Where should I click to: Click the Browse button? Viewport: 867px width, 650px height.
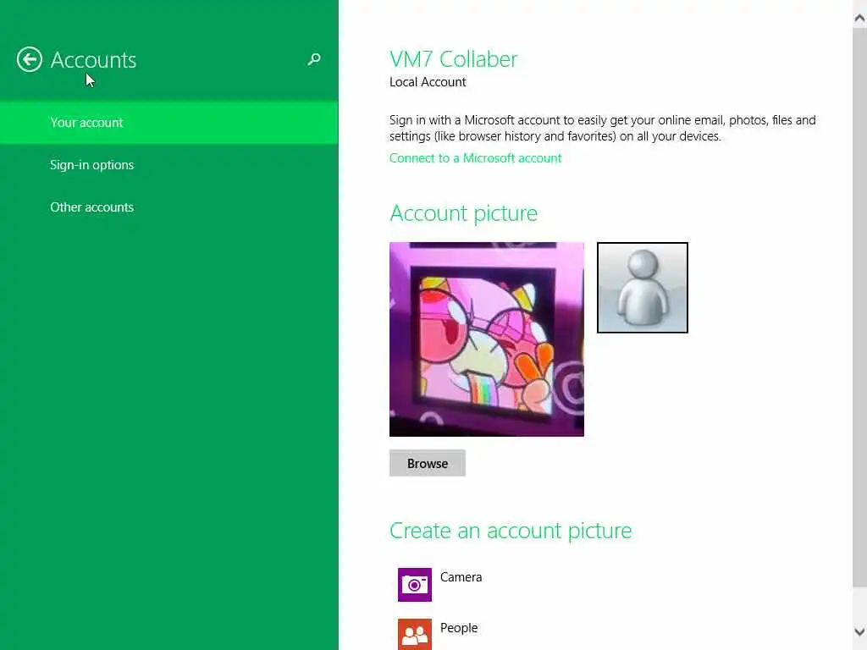click(428, 463)
